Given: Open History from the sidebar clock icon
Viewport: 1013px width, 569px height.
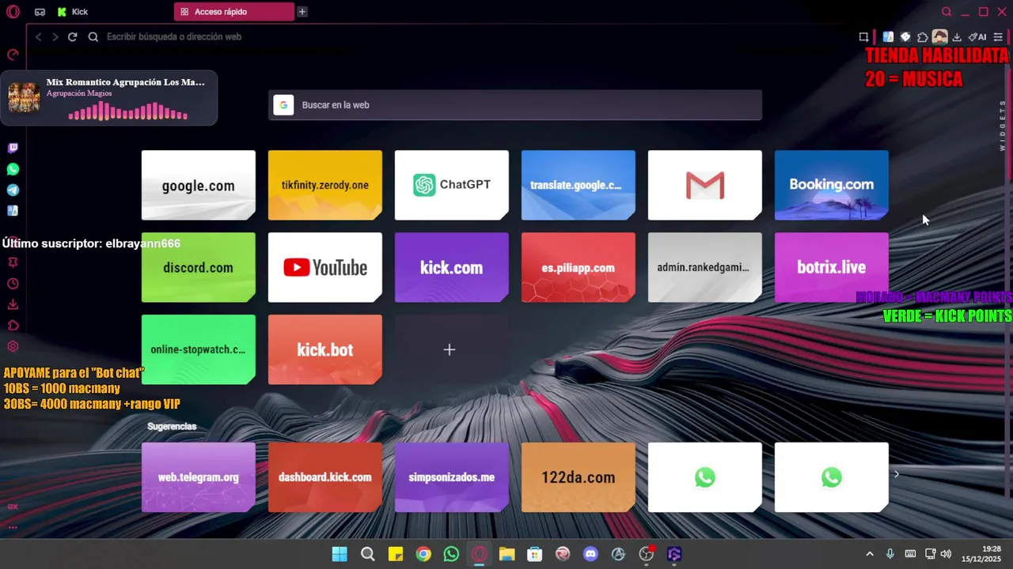Looking at the screenshot, I should [13, 284].
